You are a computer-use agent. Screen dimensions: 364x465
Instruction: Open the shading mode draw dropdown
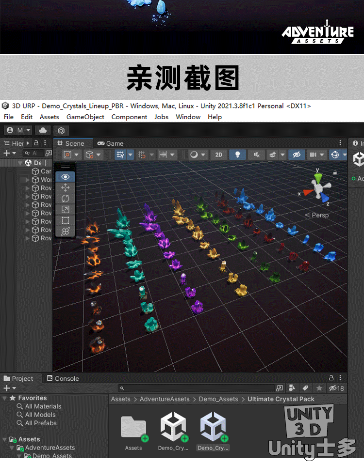pos(198,155)
